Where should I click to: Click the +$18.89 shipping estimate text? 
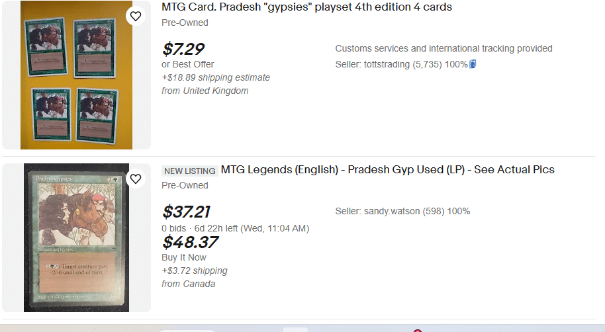tap(216, 77)
